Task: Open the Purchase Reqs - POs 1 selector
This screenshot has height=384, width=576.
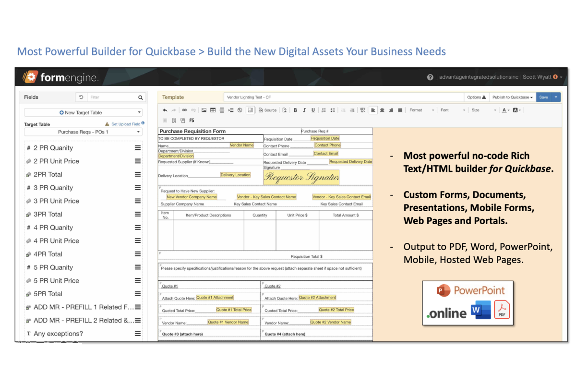Action: (x=83, y=132)
